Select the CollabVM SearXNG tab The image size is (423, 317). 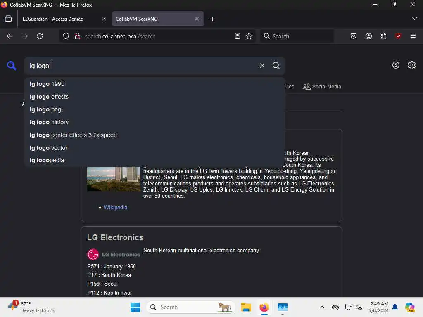(158, 19)
